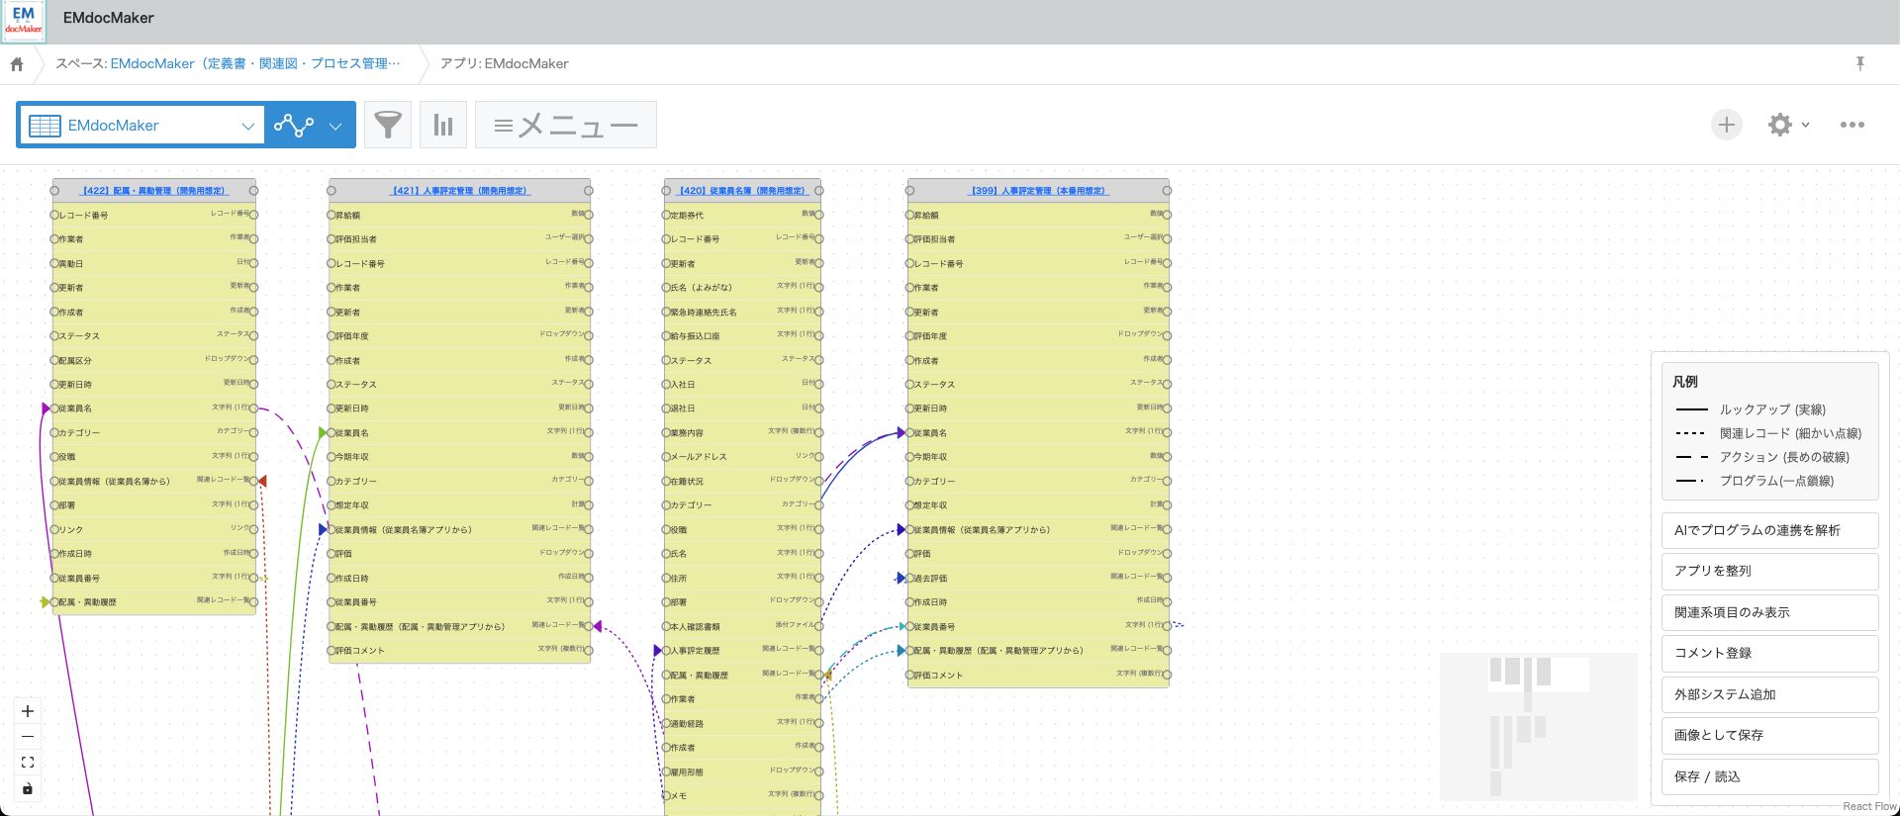Zoom out on the flow canvas
1900x816 pixels.
pyautogui.click(x=28, y=737)
